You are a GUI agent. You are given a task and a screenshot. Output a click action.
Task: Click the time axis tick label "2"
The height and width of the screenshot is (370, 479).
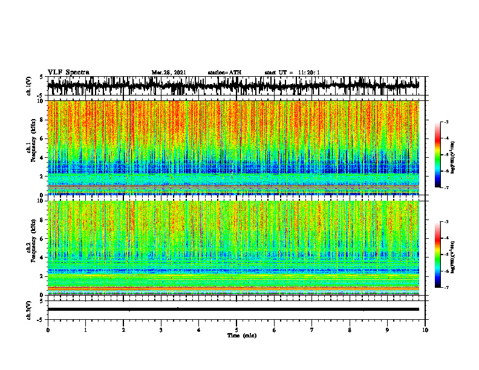pos(123,330)
